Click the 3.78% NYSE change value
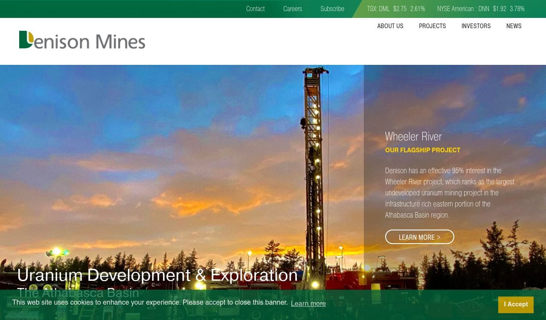 coord(517,9)
